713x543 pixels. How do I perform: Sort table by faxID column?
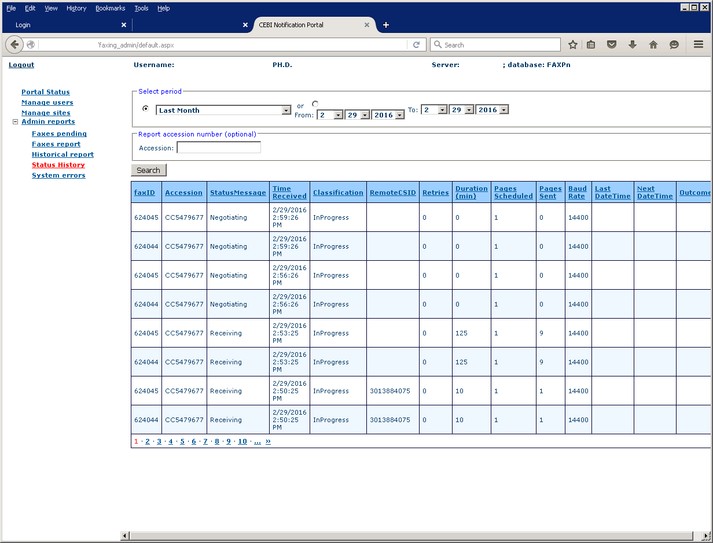pyautogui.click(x=145, y=193)
